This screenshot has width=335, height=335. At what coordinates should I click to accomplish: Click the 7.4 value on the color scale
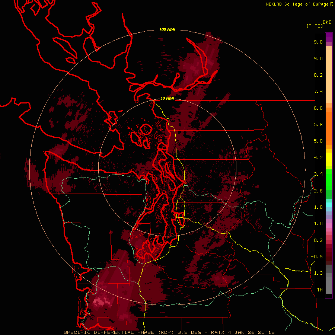point(318,92)
